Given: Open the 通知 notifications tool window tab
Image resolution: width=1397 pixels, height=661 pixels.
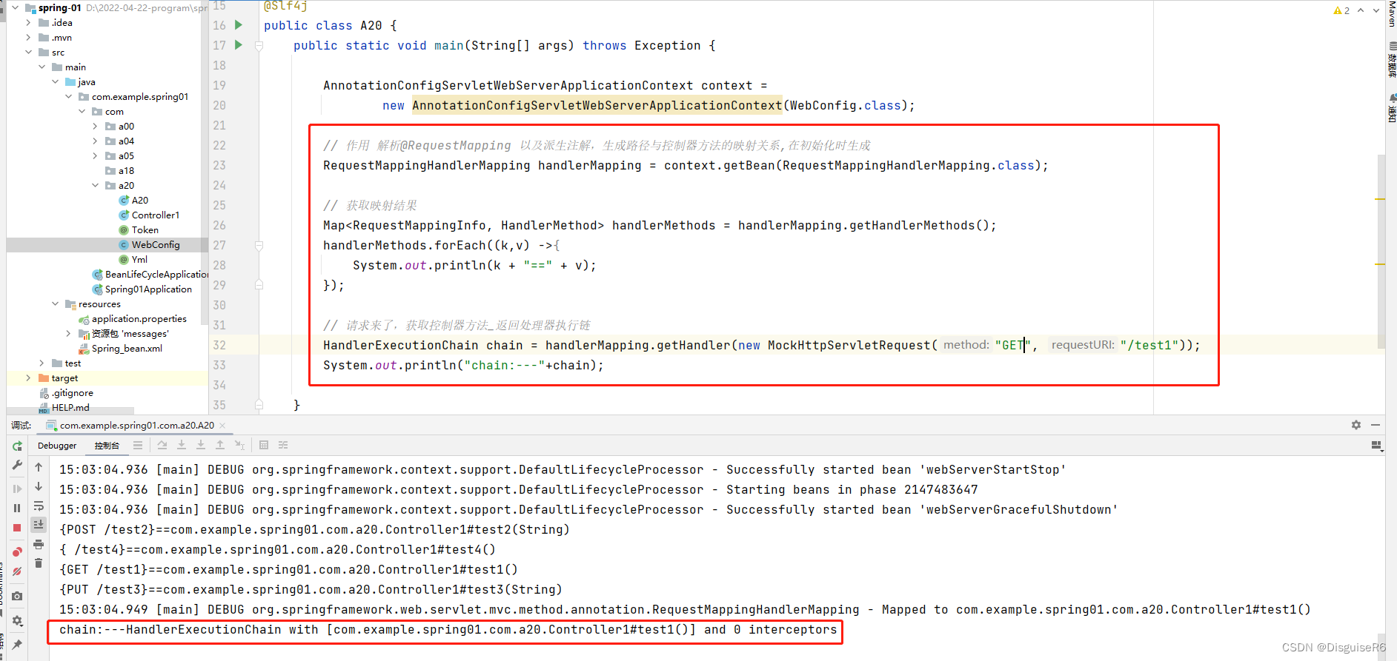Looking at the screenshot, I should [x=1391, y=108].
